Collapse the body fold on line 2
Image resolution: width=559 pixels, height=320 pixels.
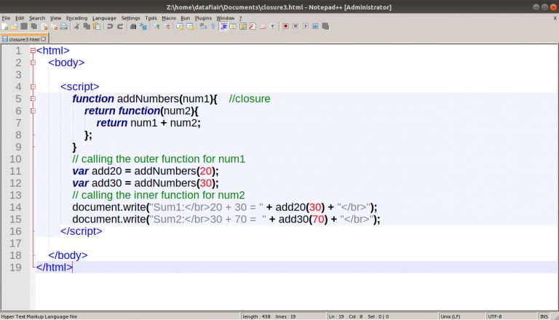(x=33, y=63)
